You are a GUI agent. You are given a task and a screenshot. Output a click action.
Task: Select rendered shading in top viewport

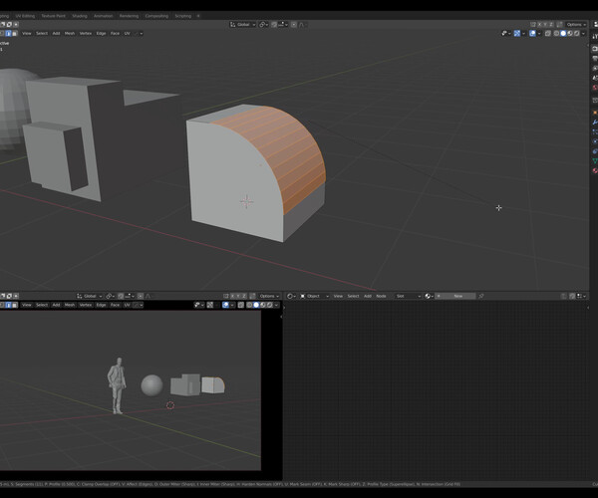tap(577, 34)
